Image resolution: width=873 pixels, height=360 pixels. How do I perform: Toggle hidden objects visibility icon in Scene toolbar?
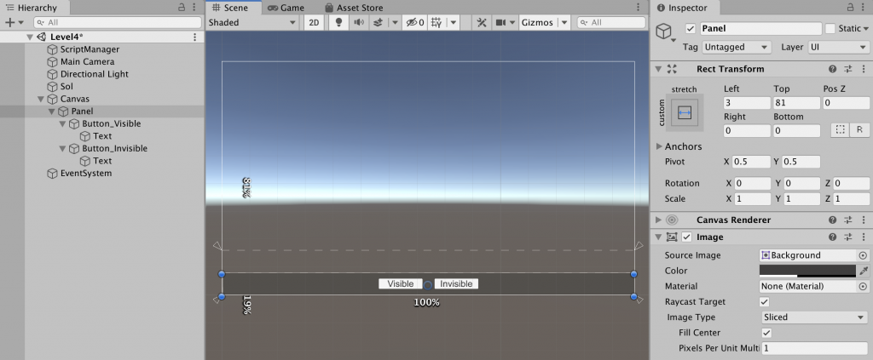point(415,22)
